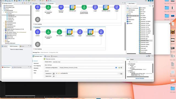Open Search in Exchange in palette

pos(133,8)
